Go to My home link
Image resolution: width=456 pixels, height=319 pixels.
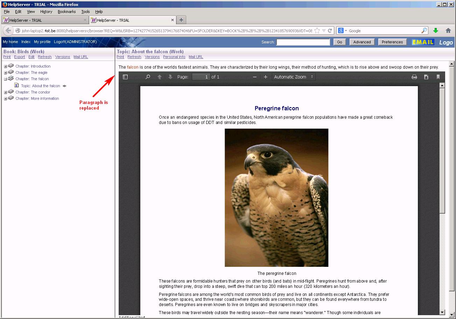[x=10, y=42]
